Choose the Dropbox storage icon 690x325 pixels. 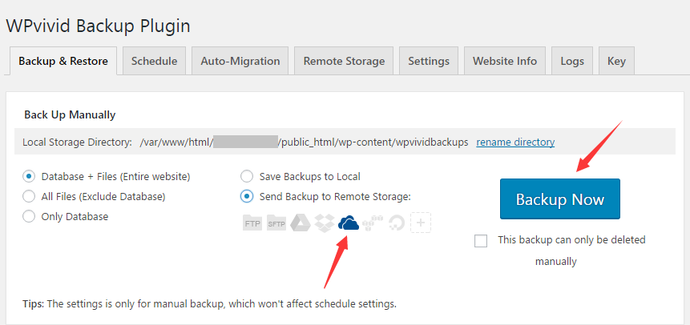click(x=325, y=223)
